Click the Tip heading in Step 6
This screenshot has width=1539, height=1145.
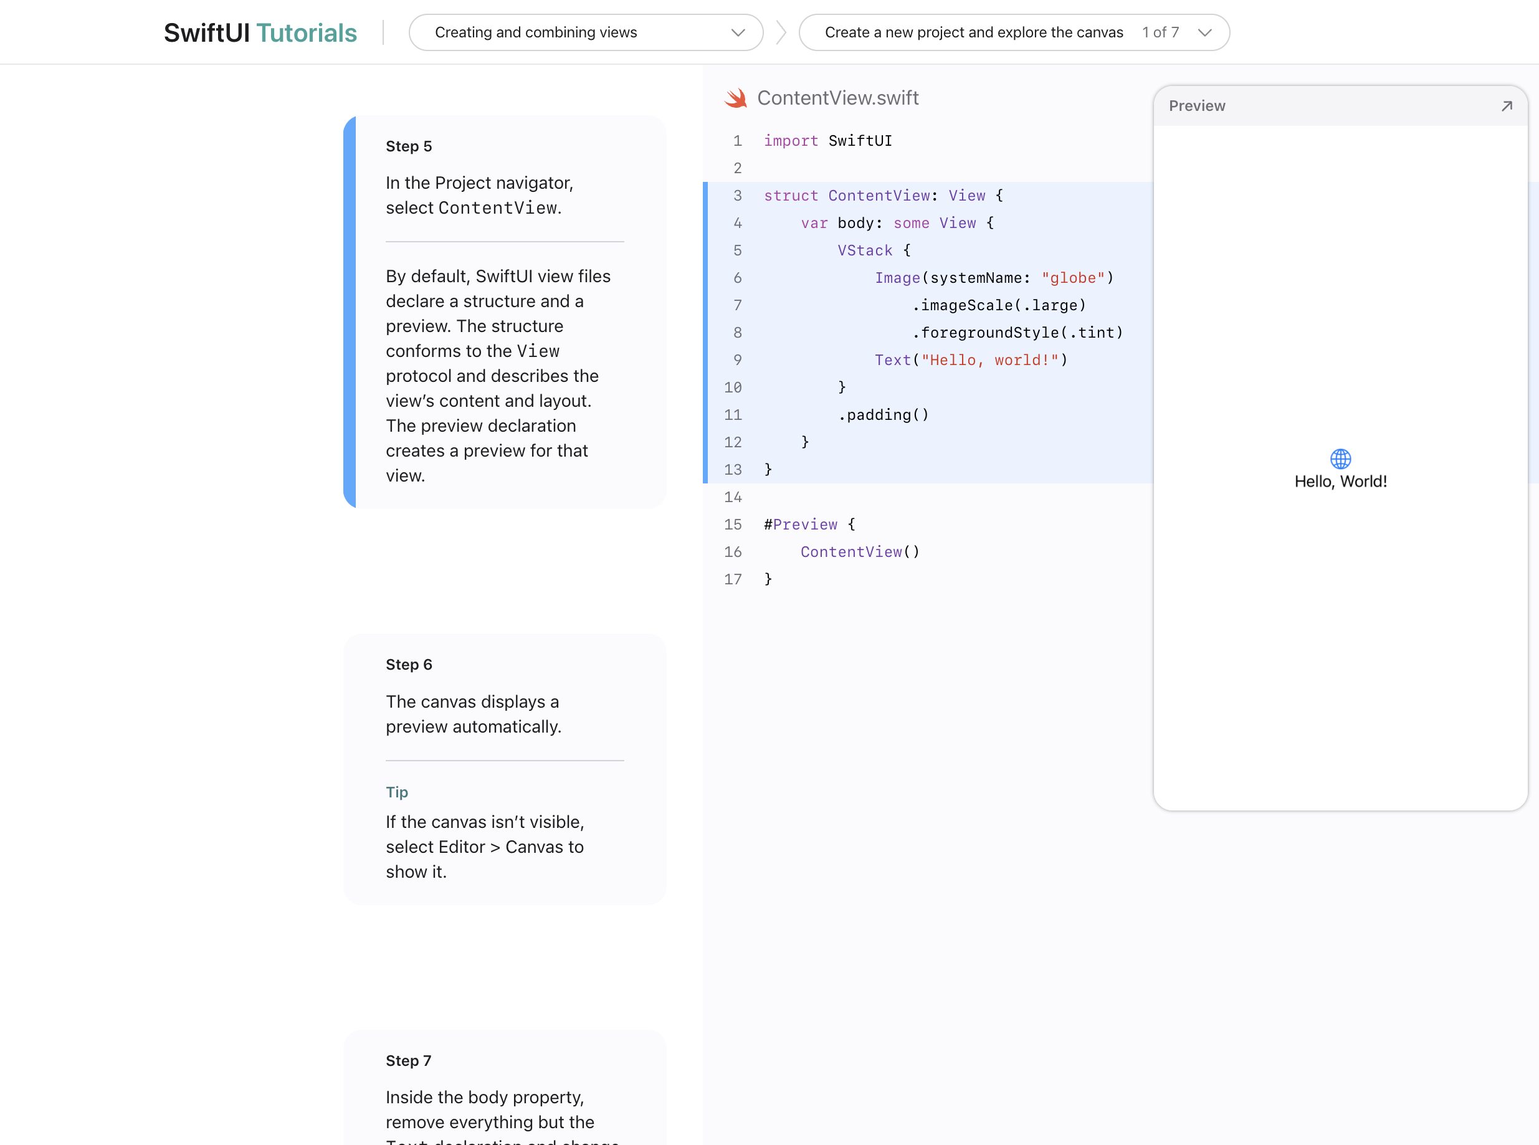tap(396, 792)
